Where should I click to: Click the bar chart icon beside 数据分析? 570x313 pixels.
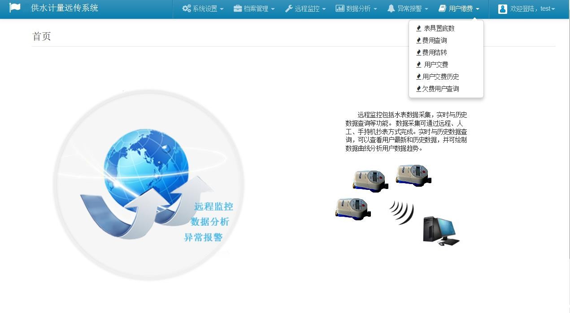click(x=340, y=9)
